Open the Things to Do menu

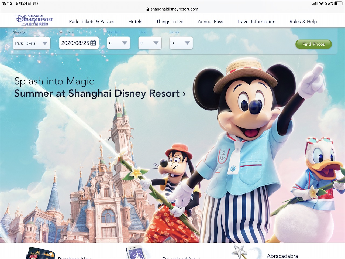click(x=170, y=22)
